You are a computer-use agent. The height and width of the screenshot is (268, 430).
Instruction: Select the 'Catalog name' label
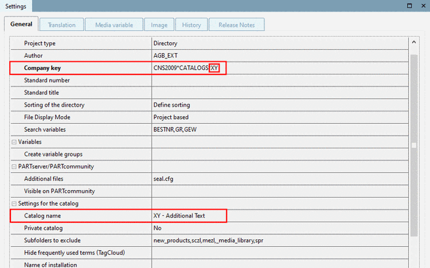click(x=42, y=216)
